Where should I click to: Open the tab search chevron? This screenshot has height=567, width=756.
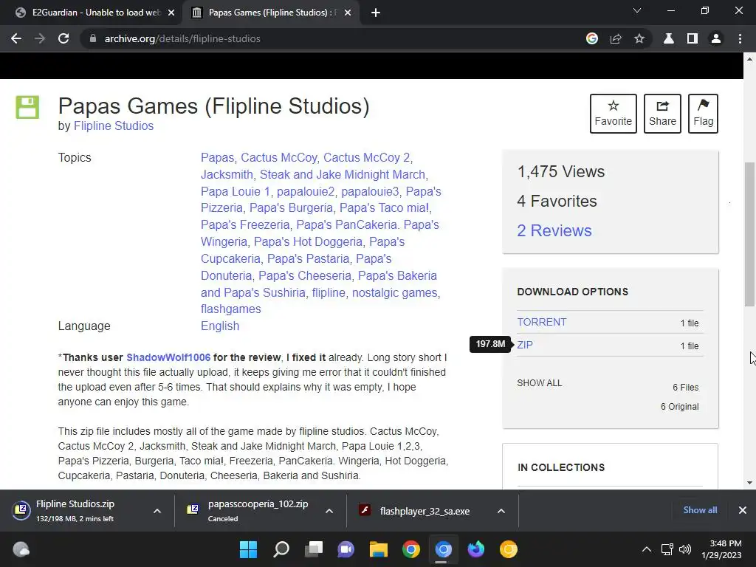pos(637,10)
